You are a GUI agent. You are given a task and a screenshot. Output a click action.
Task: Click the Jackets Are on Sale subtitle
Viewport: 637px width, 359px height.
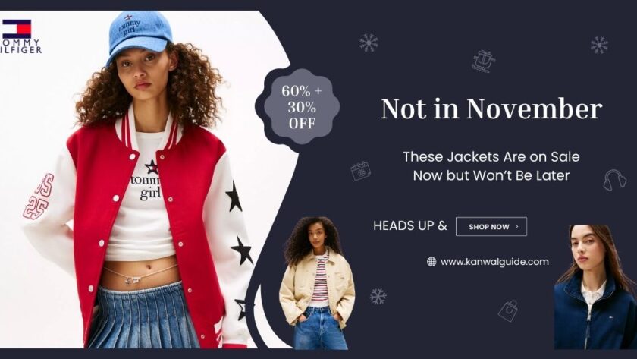click(491, 166)
